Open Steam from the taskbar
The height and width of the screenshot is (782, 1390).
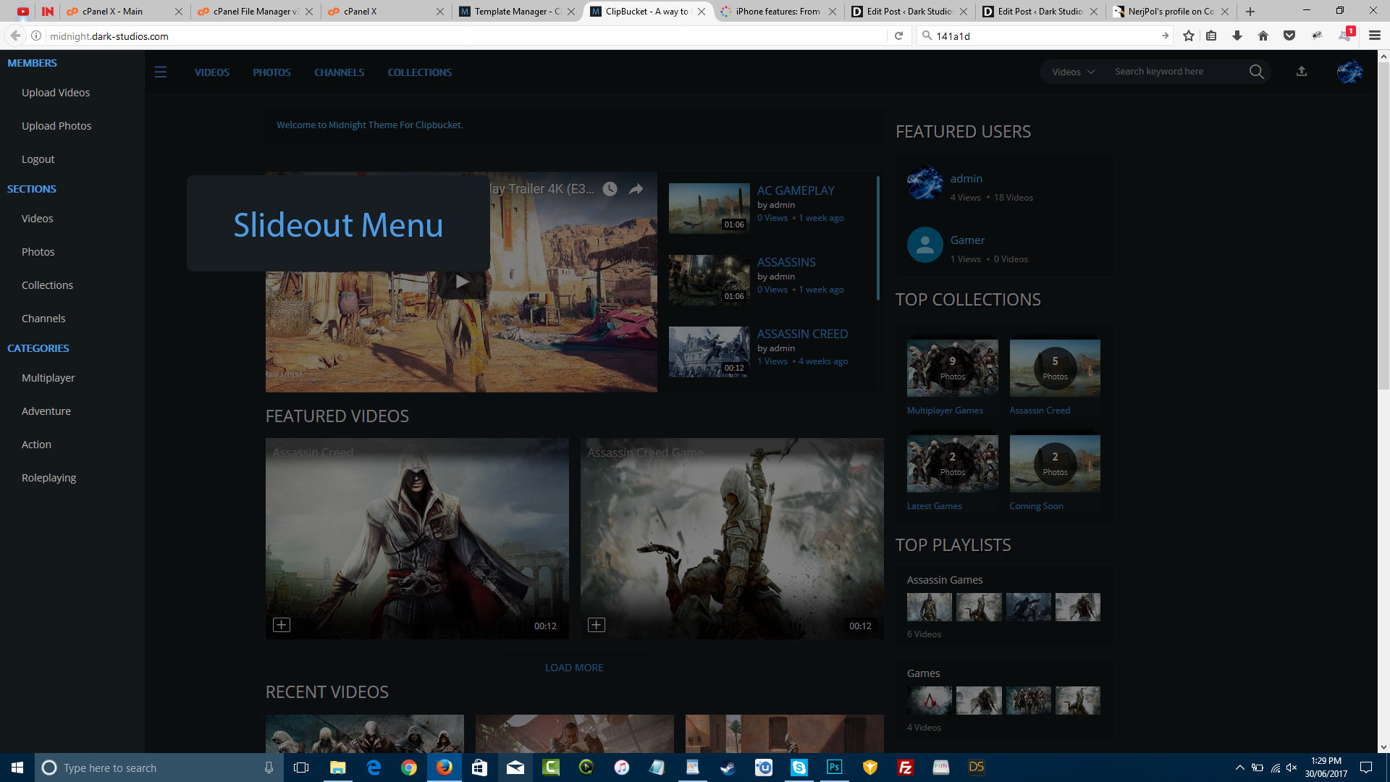click(728, 768)
